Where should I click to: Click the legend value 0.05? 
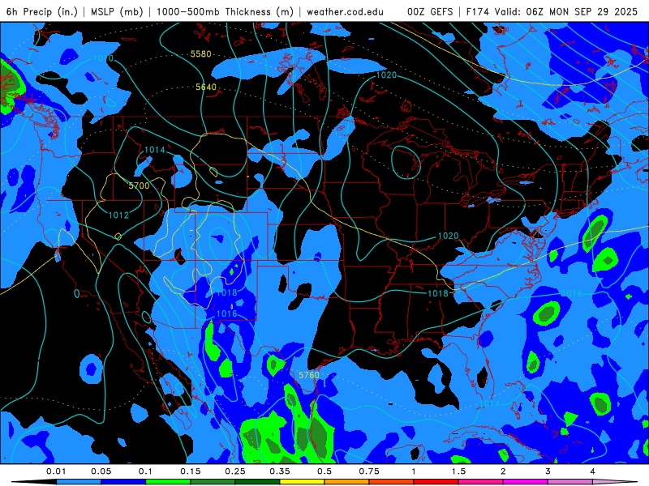coord(101,471)
